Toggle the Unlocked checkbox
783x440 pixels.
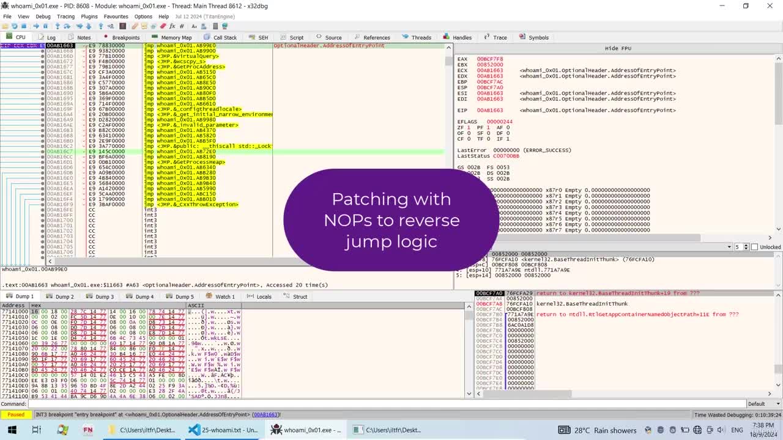754,247
